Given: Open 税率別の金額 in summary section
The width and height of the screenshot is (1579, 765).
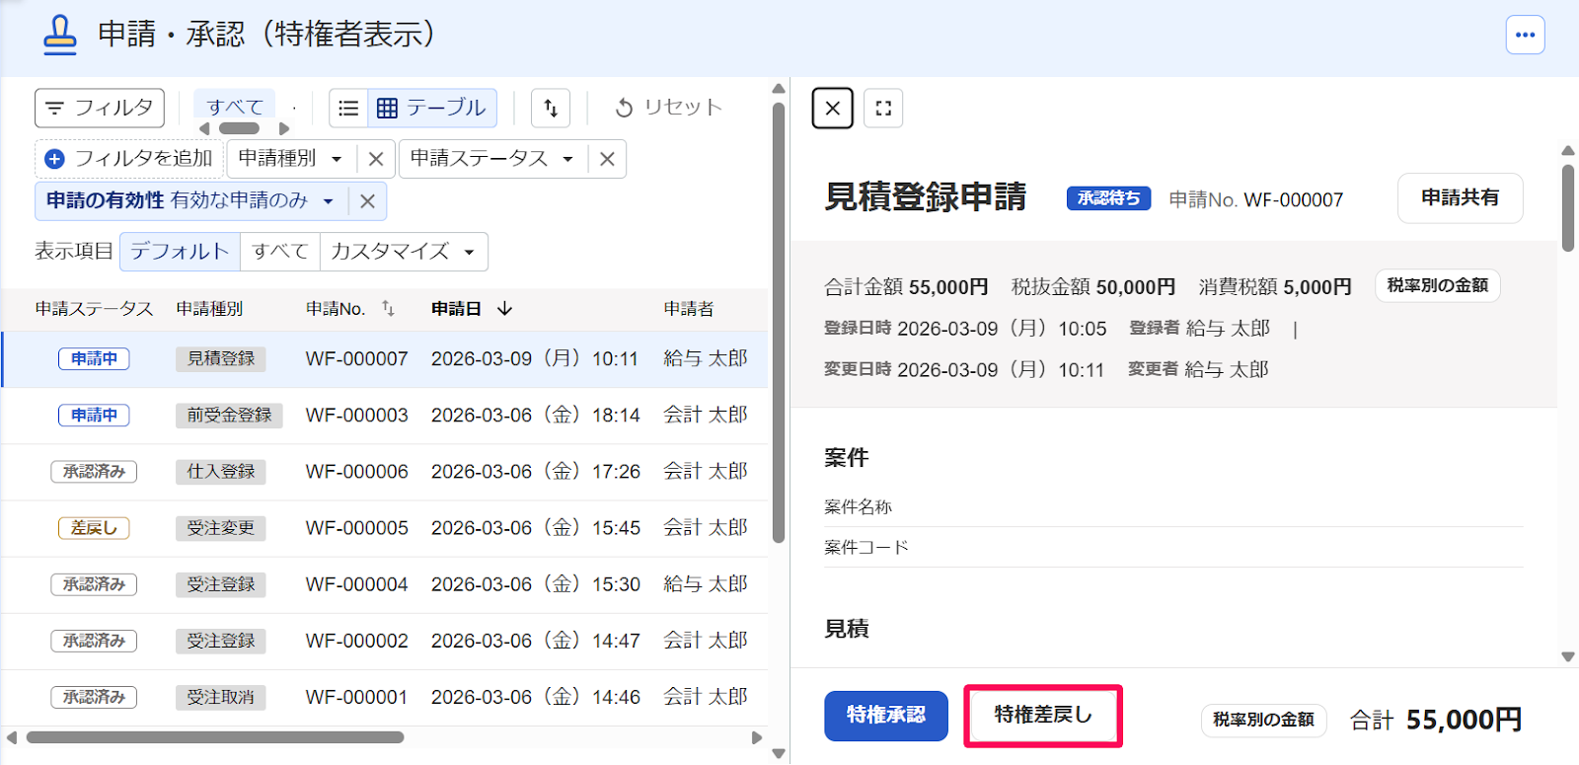Looking at the screenshot, I should (x=1438, y=285).
